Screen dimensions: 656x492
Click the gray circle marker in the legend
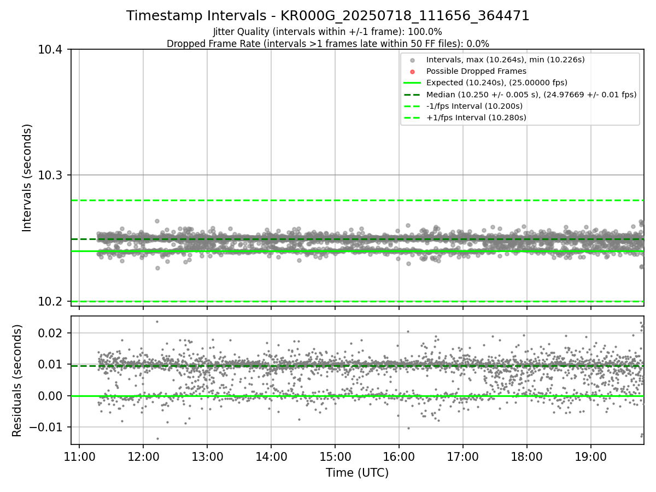412,60
